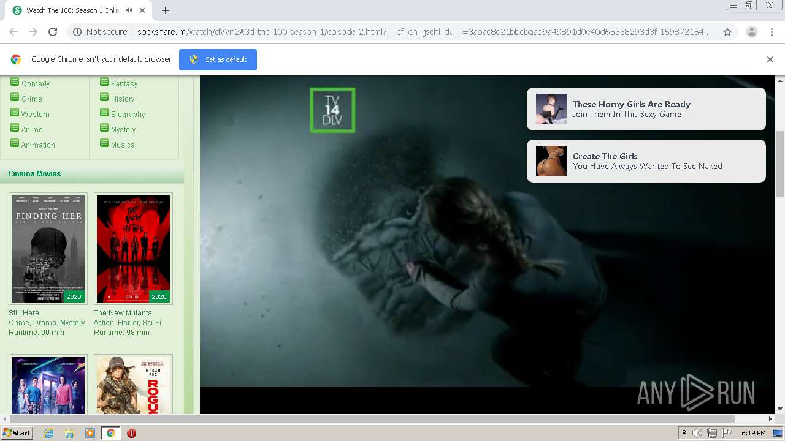Open the Anime genre link

(x=32, y=130)
